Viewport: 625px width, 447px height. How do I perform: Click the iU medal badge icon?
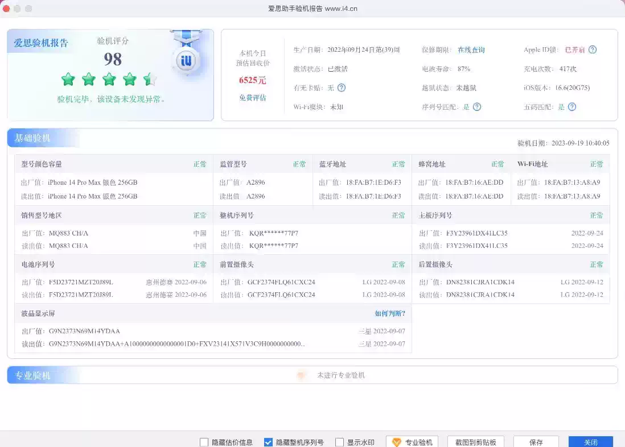point(185,59)
